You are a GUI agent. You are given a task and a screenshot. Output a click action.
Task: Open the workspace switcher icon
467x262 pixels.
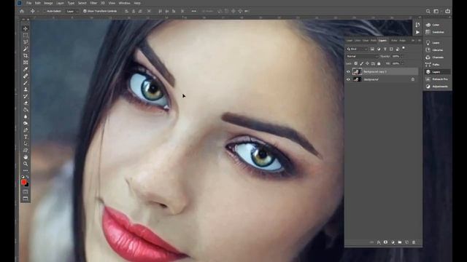tap(436, 11)
